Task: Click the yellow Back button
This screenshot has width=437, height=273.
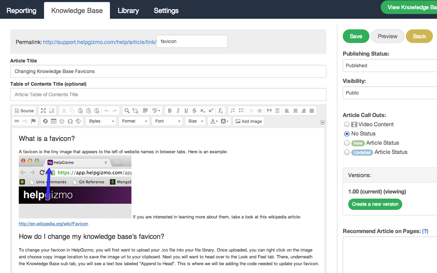Action: click(419, 36)
